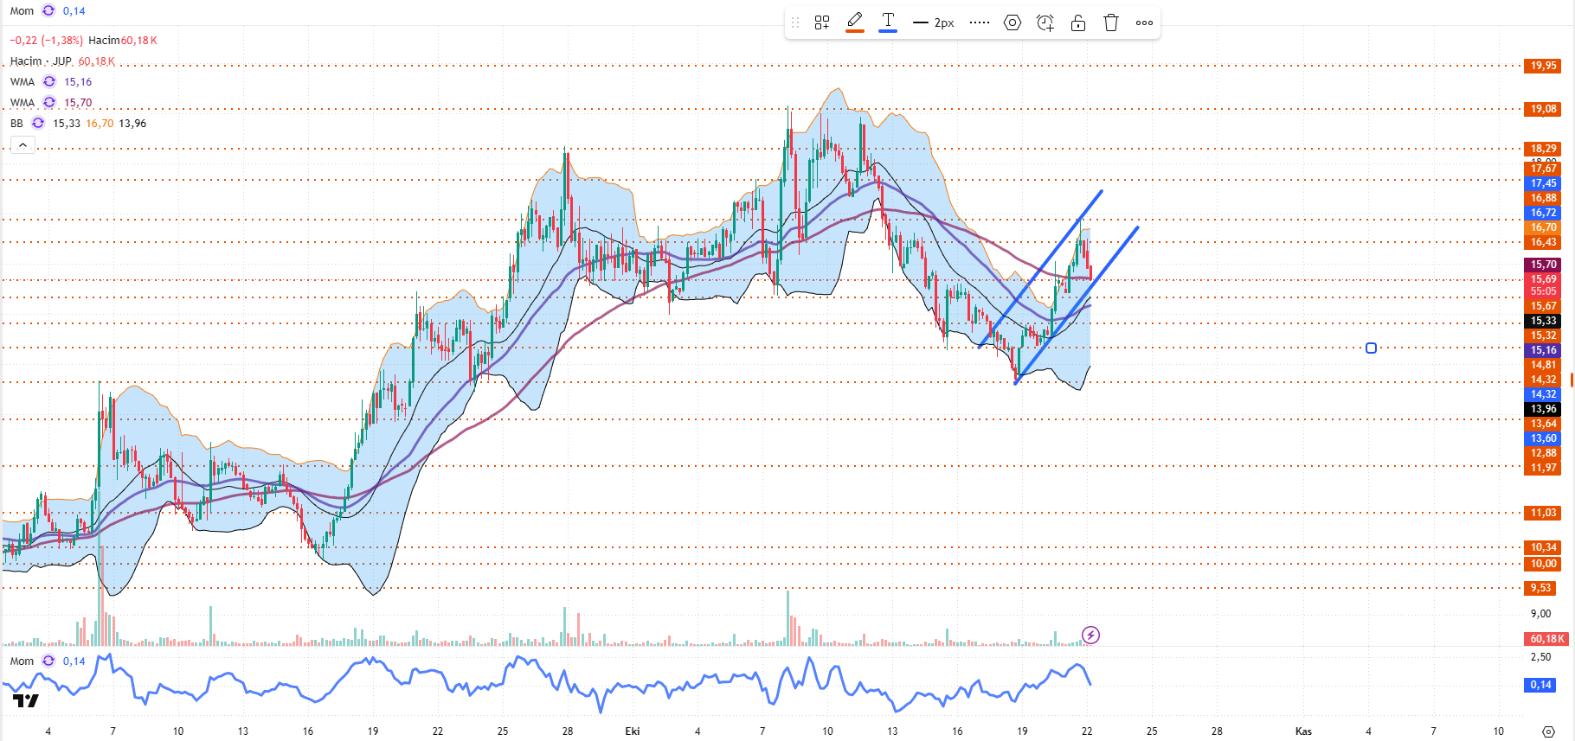The height and width of the screenshot is (741, 1575).
Task: Click the 11,03 price level label
Action: (1543, 513)
